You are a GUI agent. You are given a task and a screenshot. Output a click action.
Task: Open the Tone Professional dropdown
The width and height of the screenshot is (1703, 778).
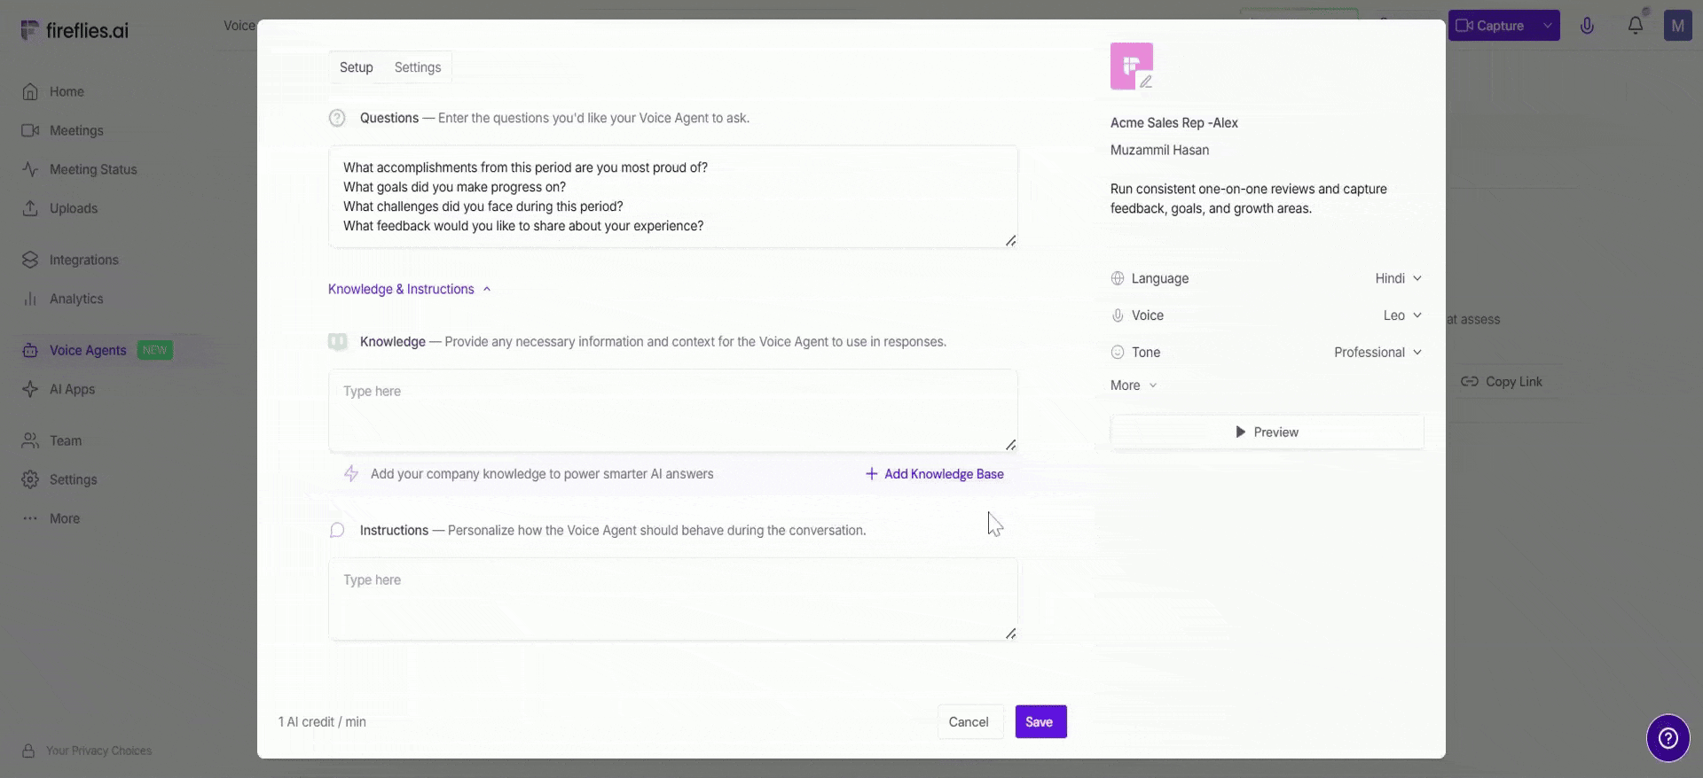[1377, 352]
